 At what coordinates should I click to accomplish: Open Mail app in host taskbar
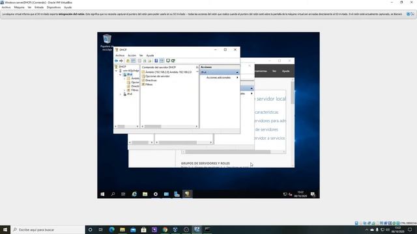(x=133, y=229)
